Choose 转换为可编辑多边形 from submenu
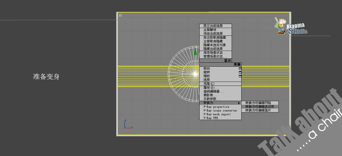 click(x=259, y=107)
